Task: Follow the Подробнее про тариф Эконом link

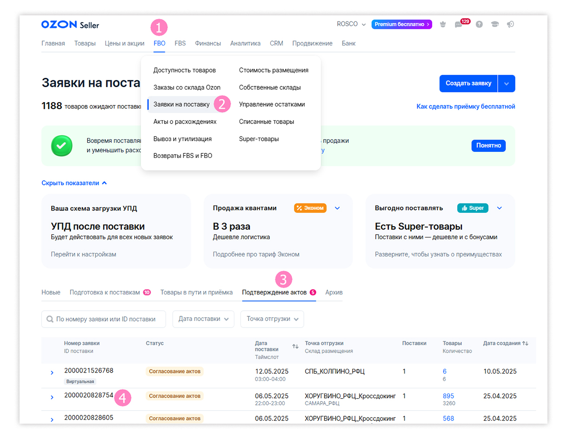Action: click(256, 254)
